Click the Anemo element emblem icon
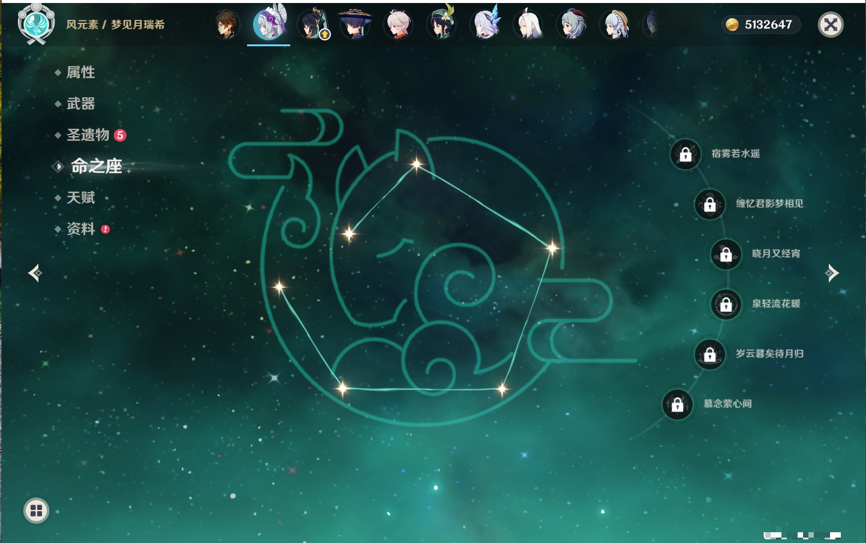The image size is (866, 543). (x=36, y=24)
